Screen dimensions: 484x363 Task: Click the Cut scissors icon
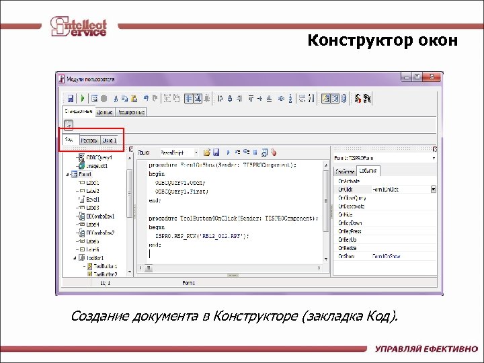pyautogui.click(x=116, y=99)
